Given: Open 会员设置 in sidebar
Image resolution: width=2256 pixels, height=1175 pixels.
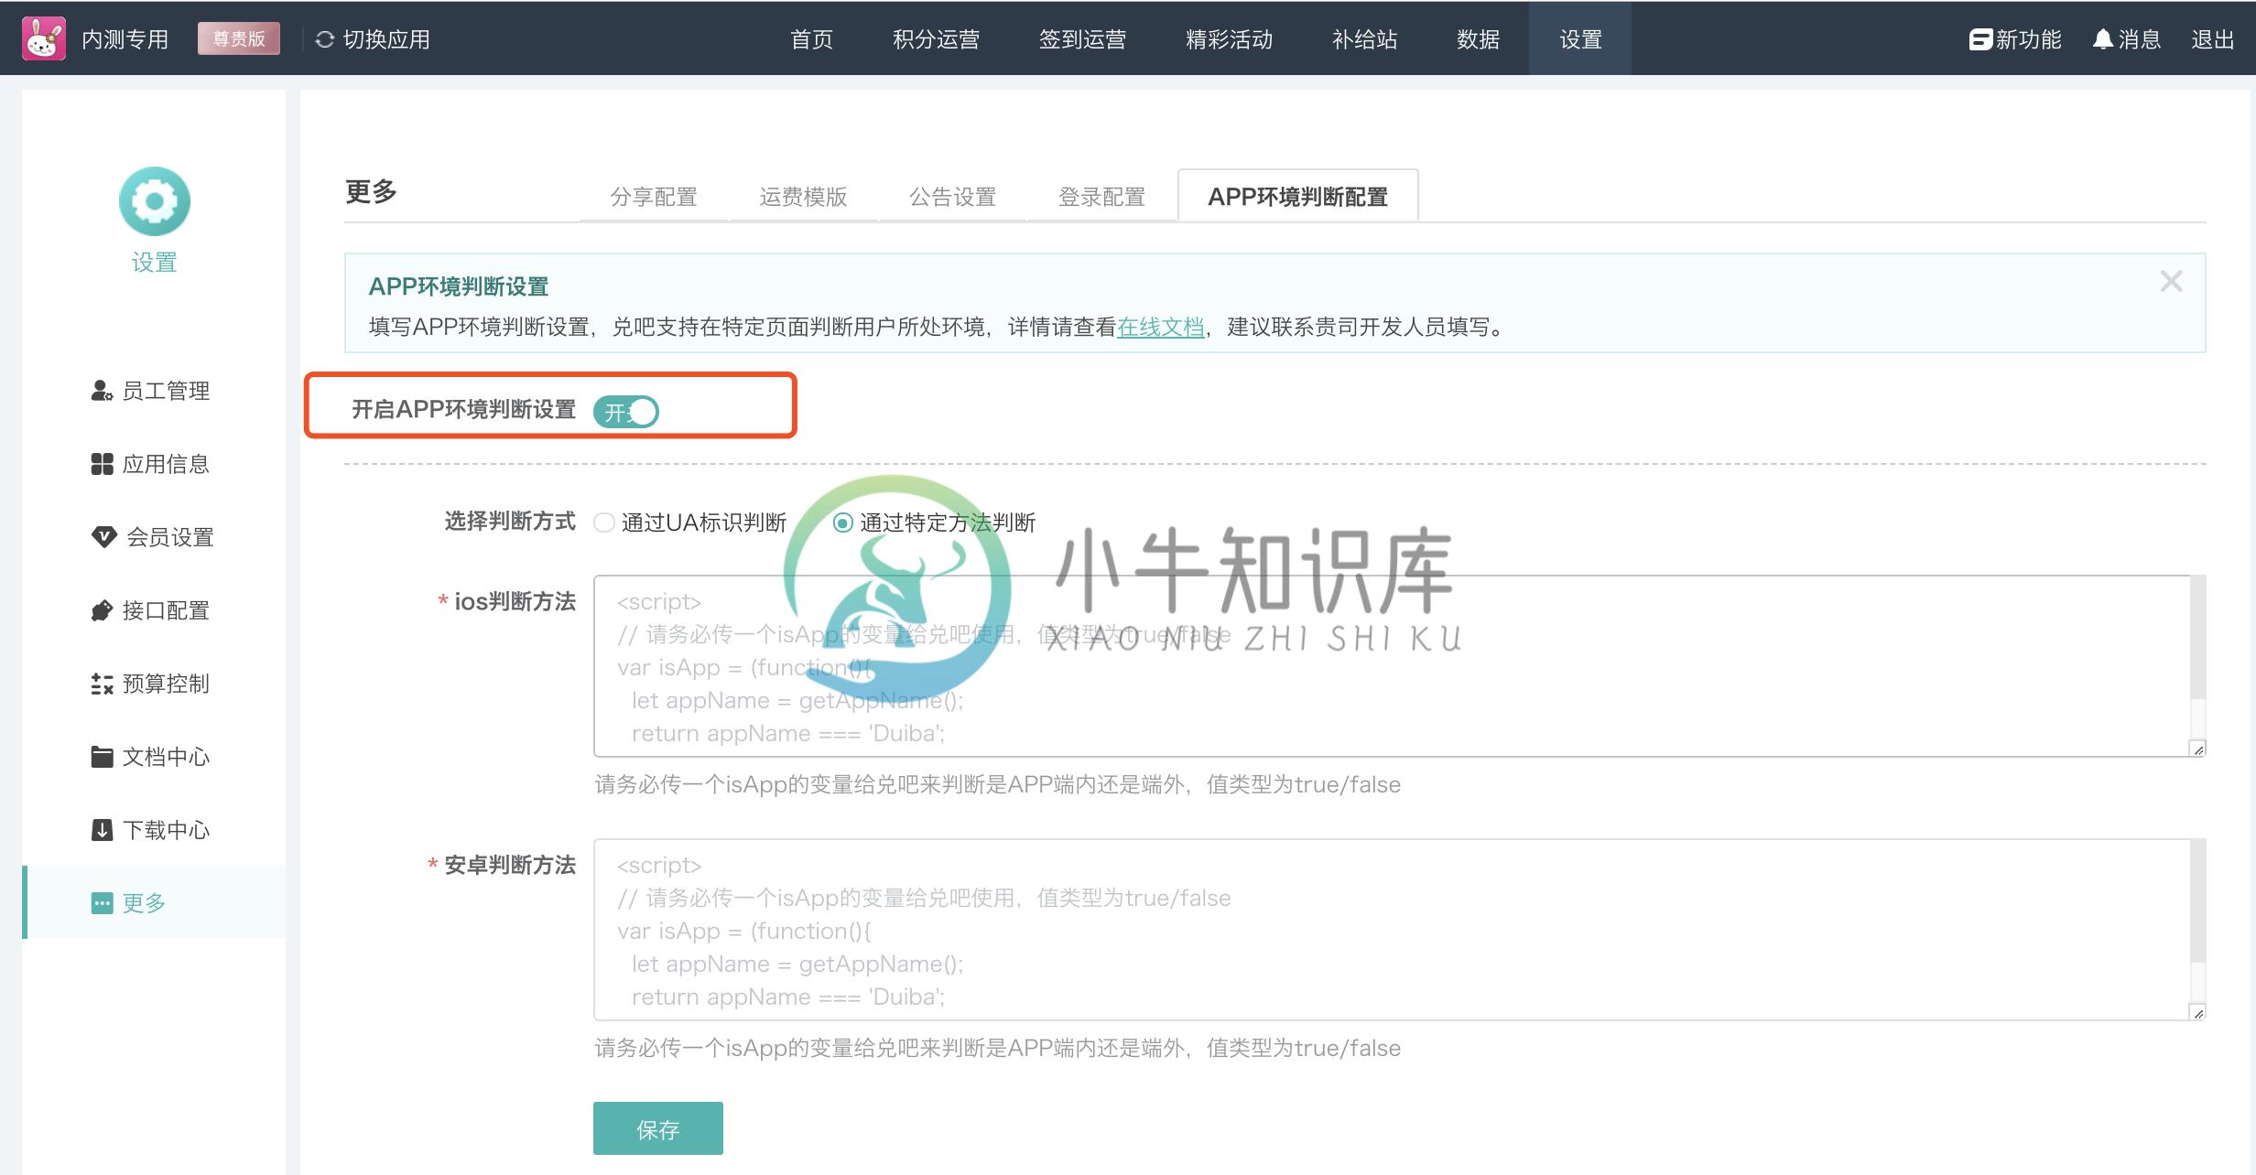Looking at the screenshot, I should pyautogui.click(x=169, y=537).
